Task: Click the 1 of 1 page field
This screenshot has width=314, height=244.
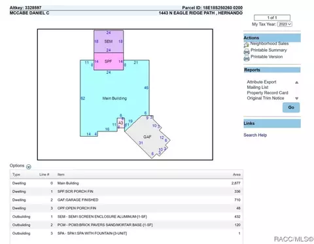Action: click(x=272, y=18)
